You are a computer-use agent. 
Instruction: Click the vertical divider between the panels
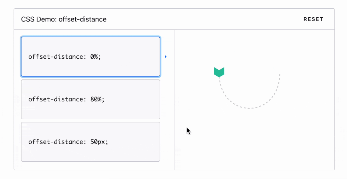174,99
